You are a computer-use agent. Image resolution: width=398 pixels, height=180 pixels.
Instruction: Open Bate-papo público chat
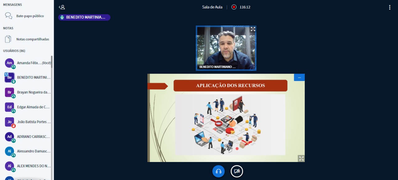click(27, 16)
